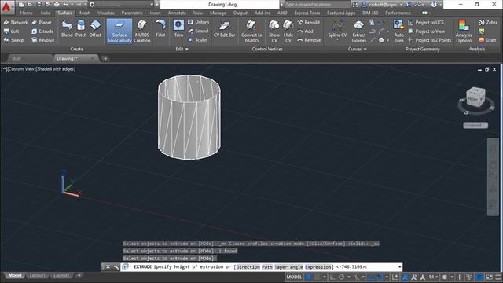The image size is (503, 283).
Task: Toggle NURBS Creation mode
Action: click(141, 31)
